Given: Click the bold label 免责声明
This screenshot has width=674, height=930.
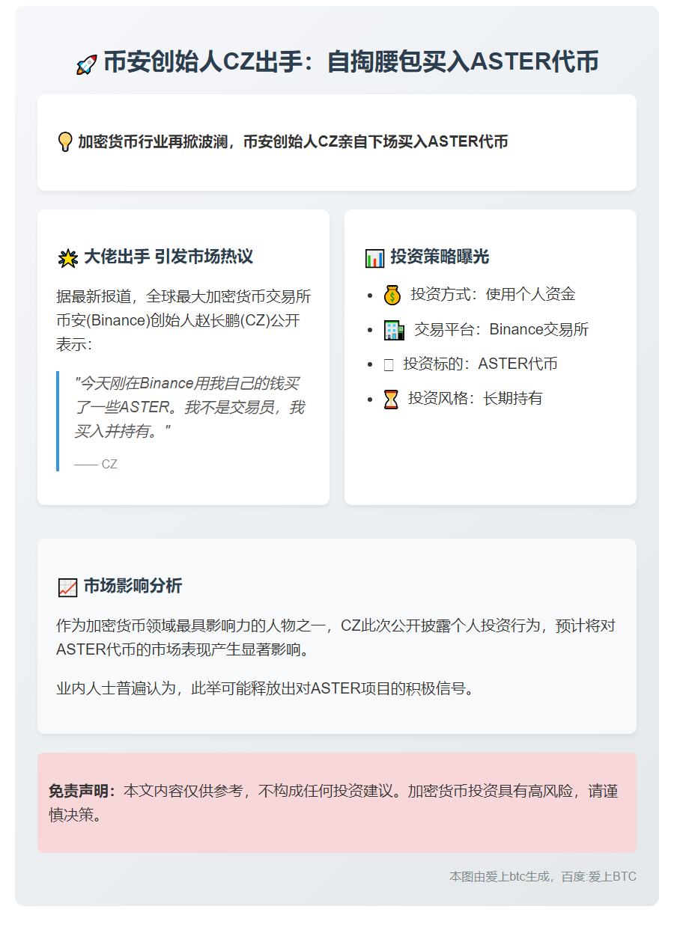Looking at the screenshot, I should (x=82, y=791).
